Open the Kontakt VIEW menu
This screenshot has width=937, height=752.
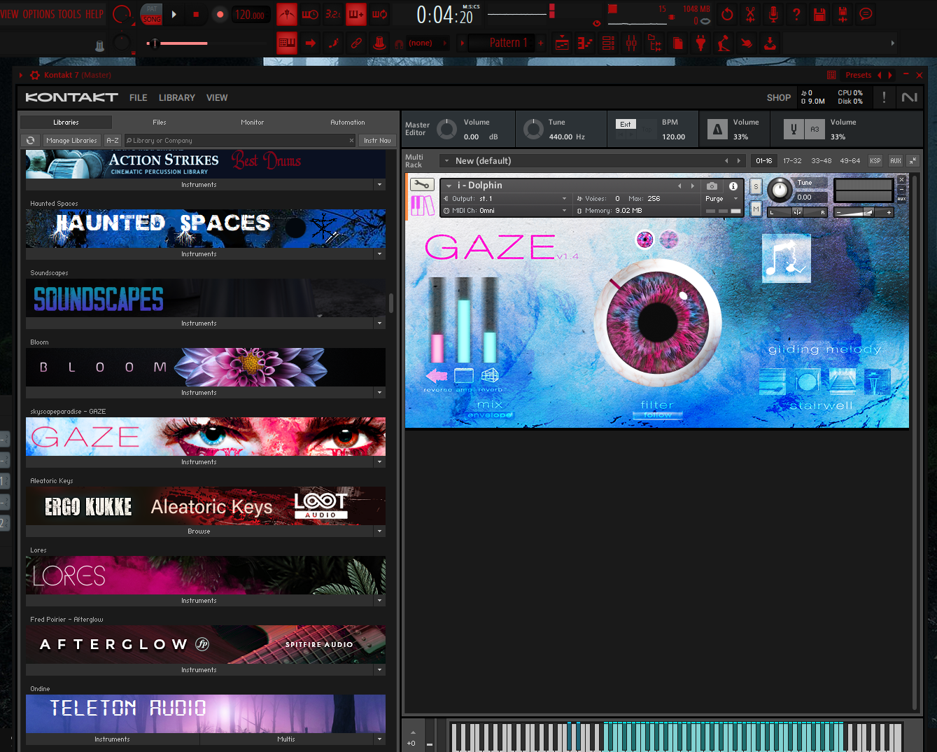coord(217,98)
